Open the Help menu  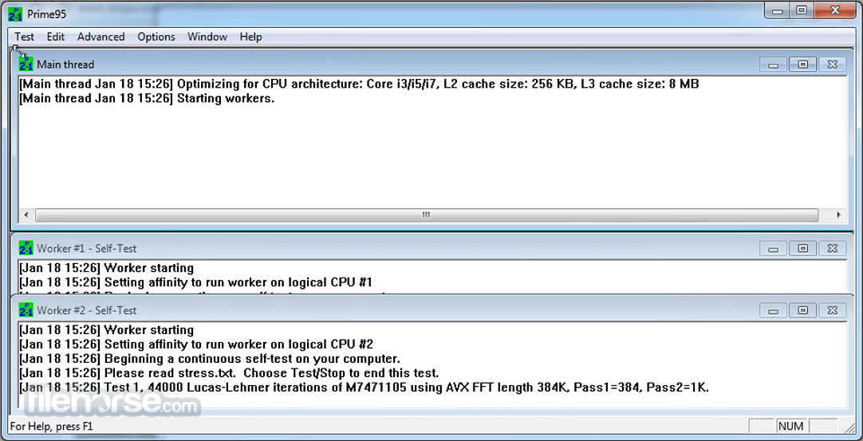[x=250, y=37]
